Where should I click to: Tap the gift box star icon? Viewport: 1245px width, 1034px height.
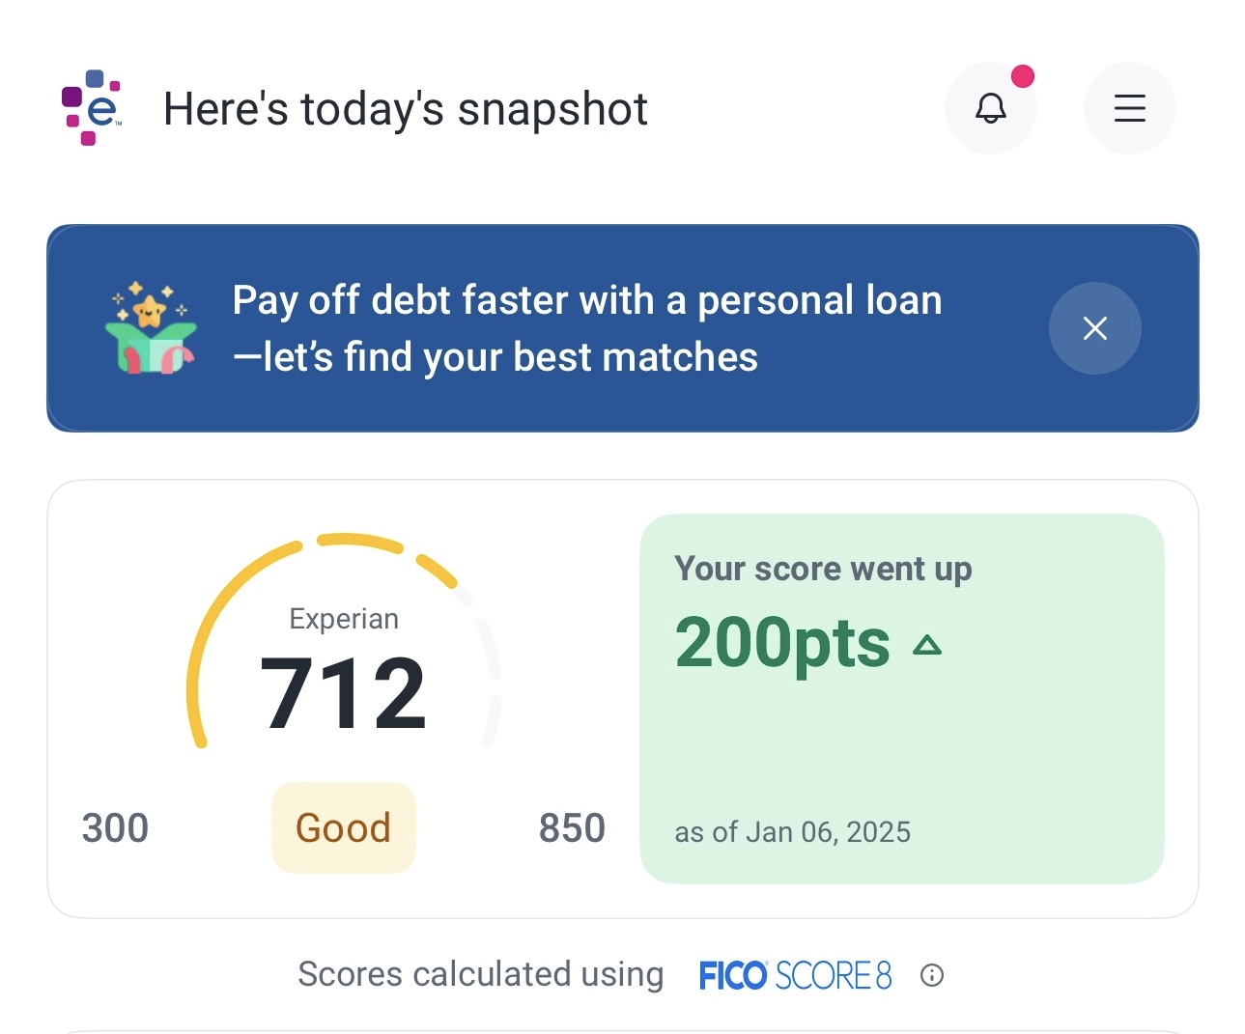(x=150, y=328)
